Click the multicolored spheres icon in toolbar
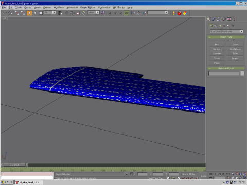Image resolution: width=247 pixels, height=185 pixels. coord(185,13)
